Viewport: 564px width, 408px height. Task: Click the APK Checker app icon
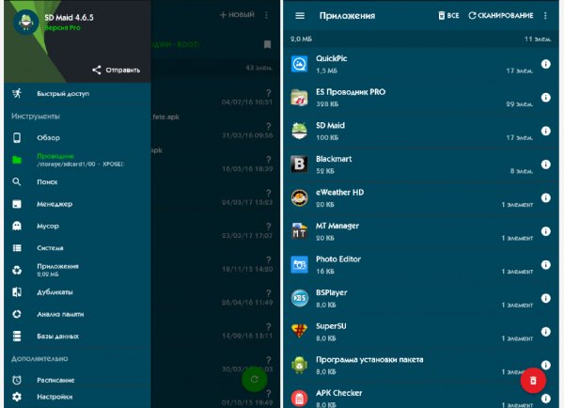(x=299, y=399)
